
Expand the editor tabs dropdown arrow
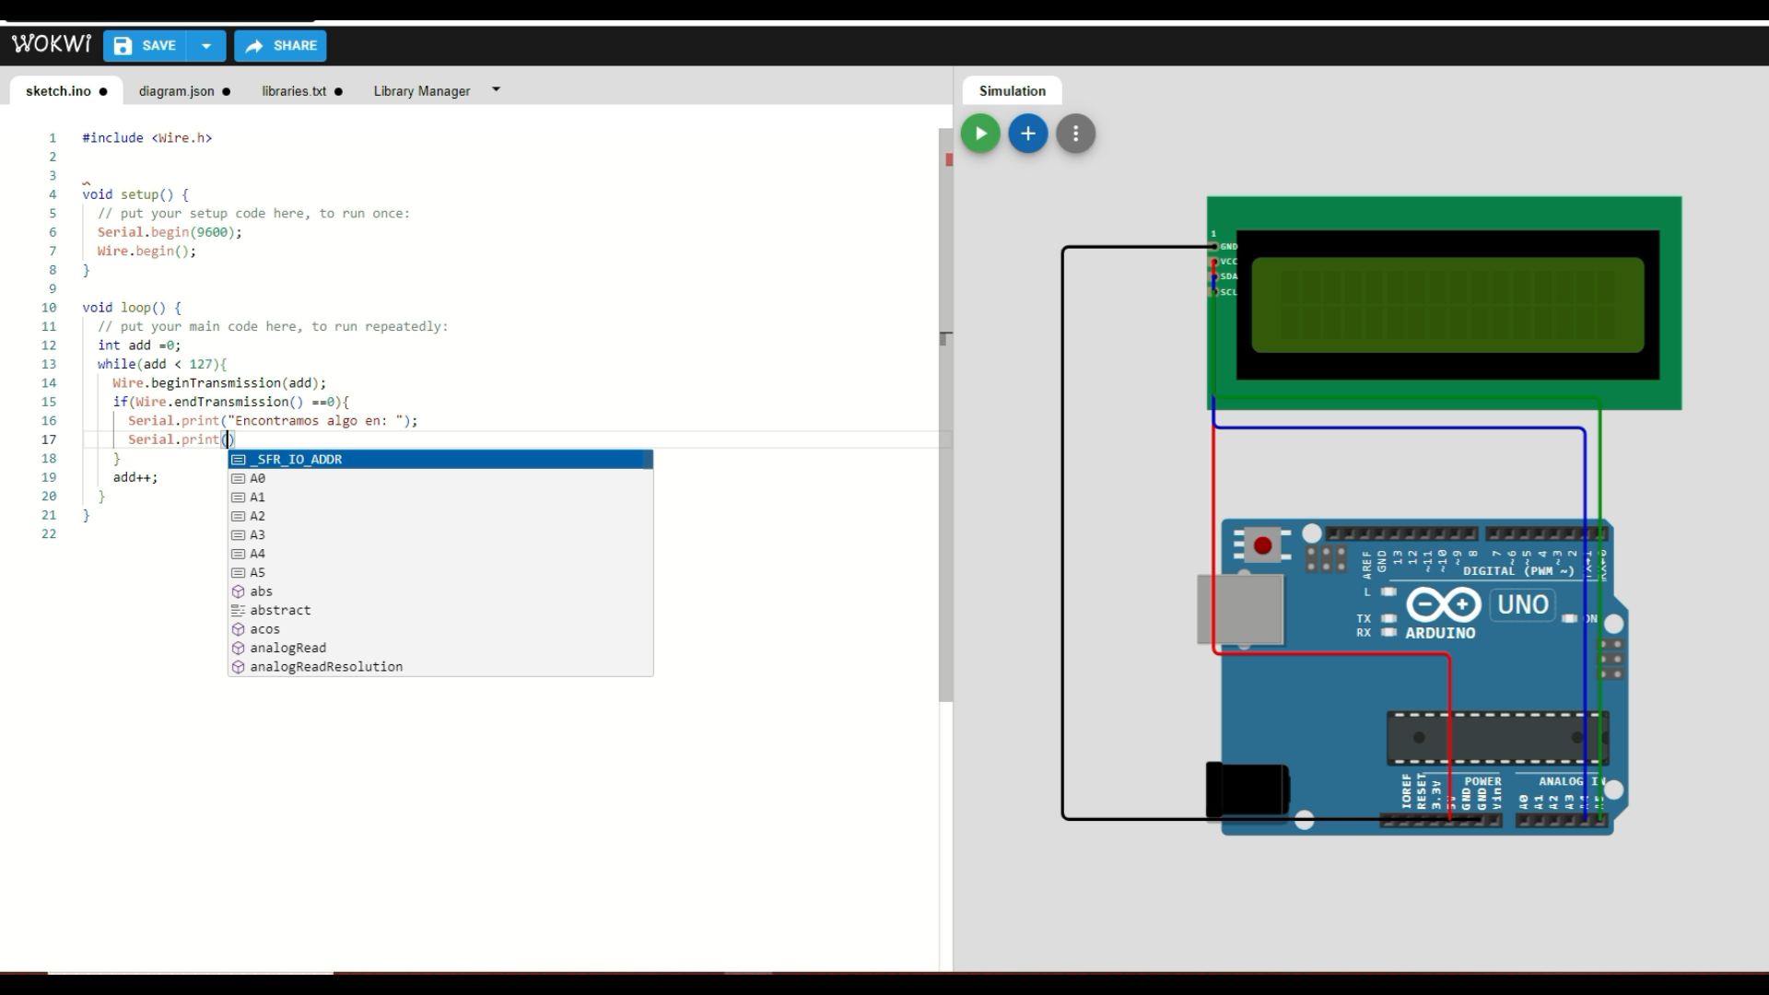pos(497,89)
